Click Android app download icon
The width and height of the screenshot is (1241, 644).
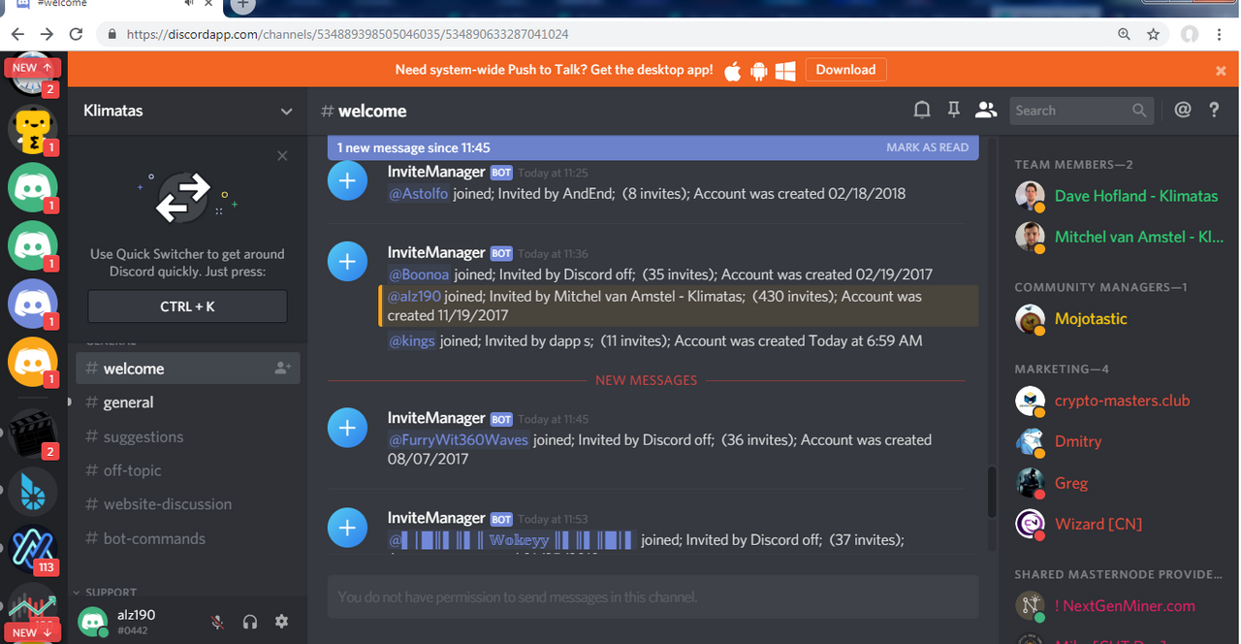tap(759, 70)
